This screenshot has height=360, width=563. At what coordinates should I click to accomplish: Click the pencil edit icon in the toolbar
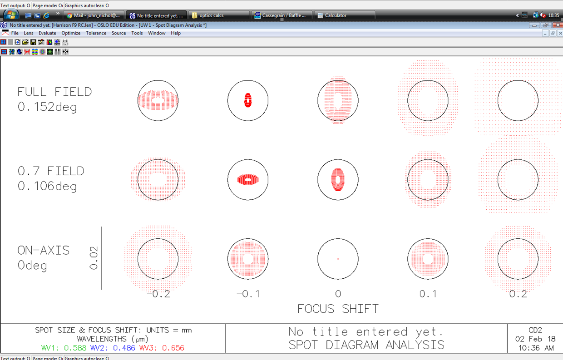pyautogui.click(x=41, y=42)
